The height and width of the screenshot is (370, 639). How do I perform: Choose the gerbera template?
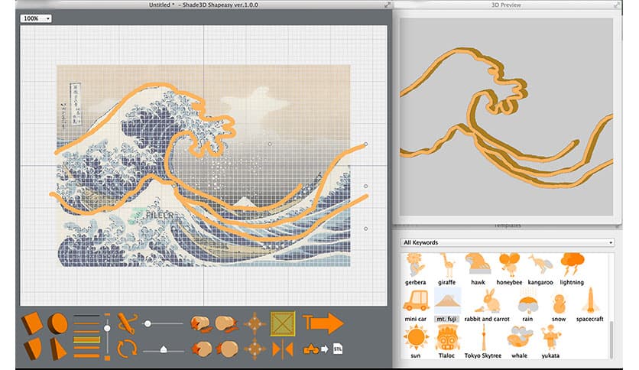point(415,269)
